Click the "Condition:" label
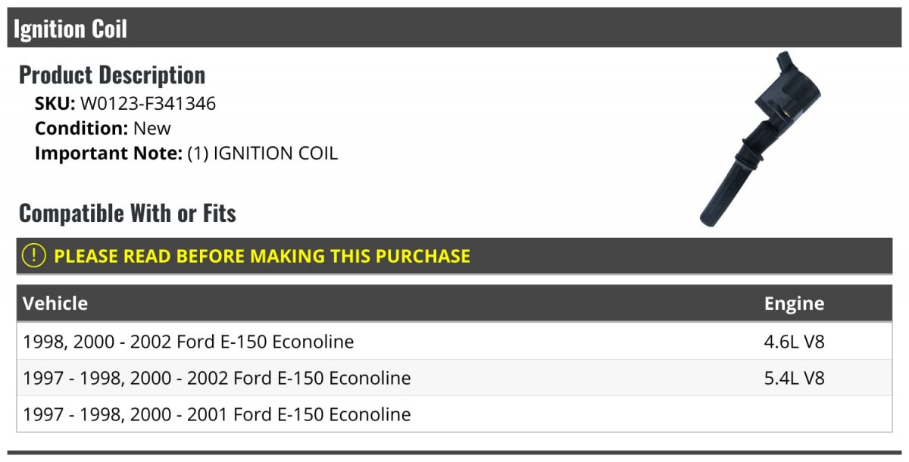 82,128
